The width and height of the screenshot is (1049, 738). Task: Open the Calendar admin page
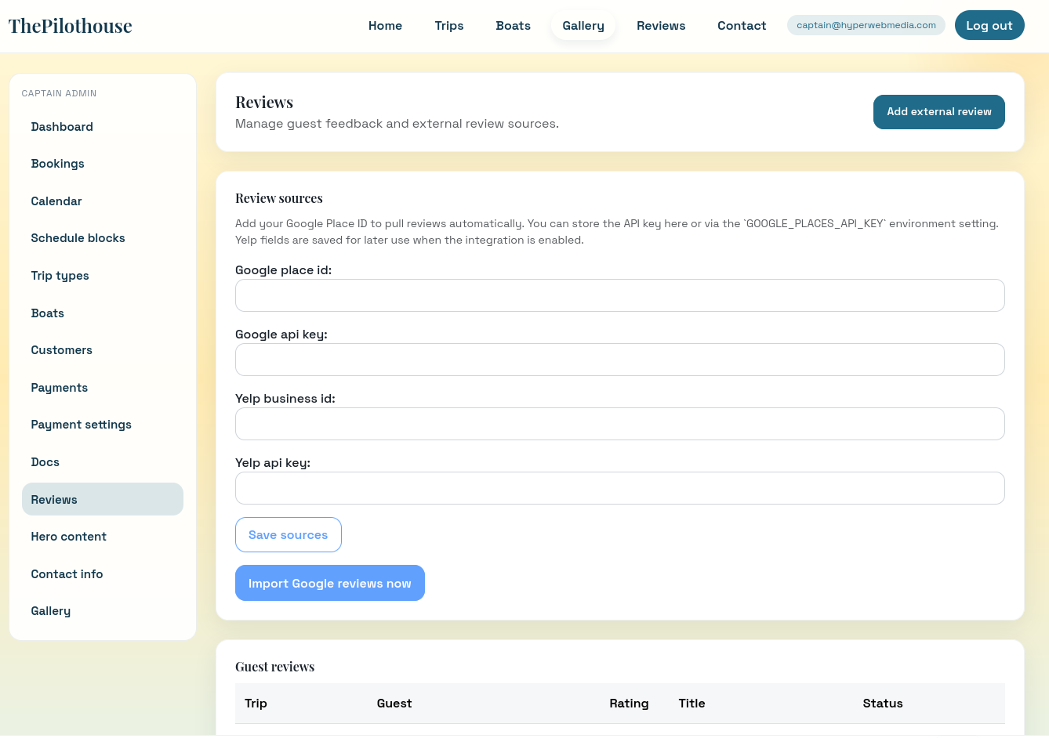(56, 201)
